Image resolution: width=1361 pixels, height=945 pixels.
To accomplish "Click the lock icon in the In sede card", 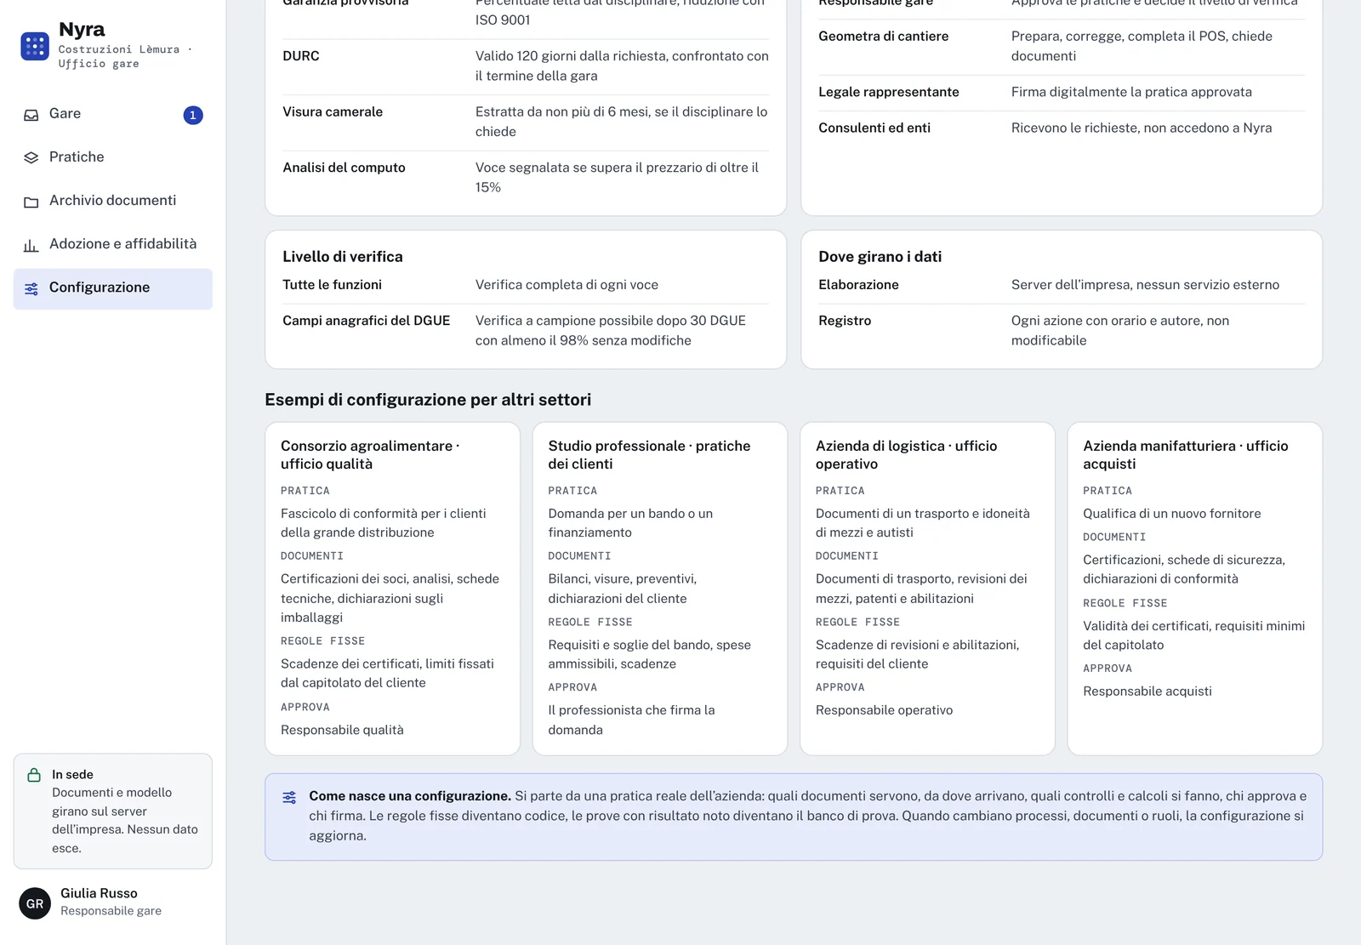I will click(x=34, y=775).
